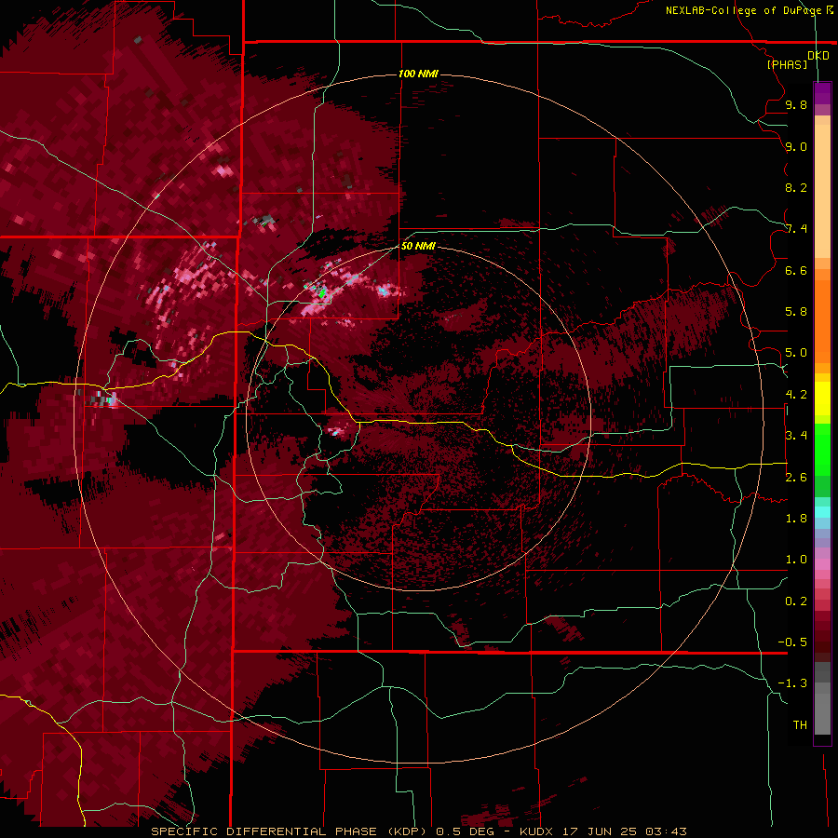Click the 6.6 value on color scale

point(796,270)
